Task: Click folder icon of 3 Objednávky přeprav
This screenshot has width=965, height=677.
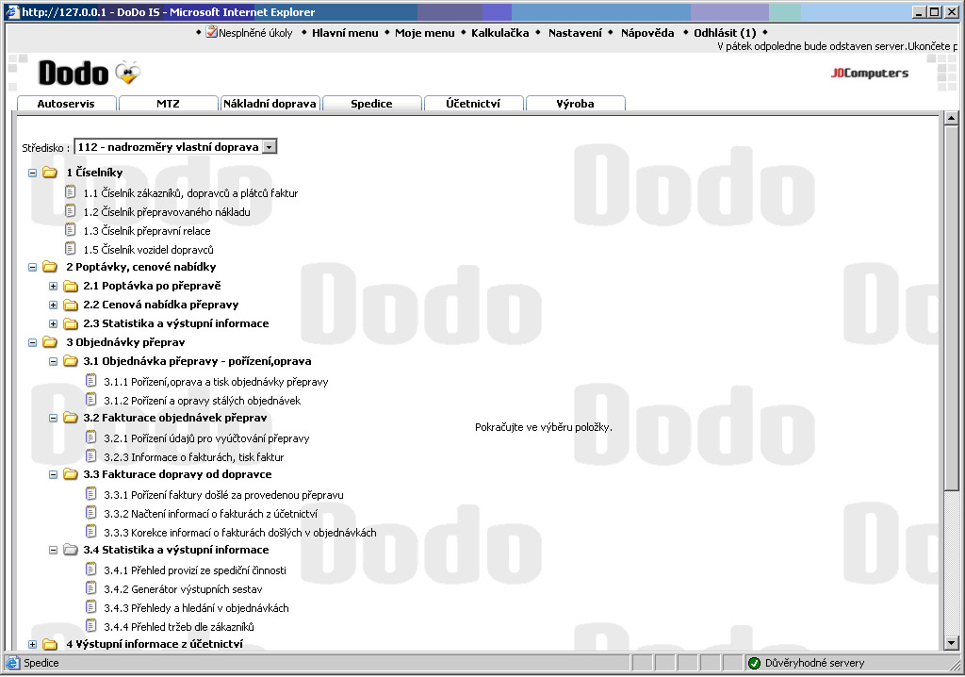Action: (50, 342)
